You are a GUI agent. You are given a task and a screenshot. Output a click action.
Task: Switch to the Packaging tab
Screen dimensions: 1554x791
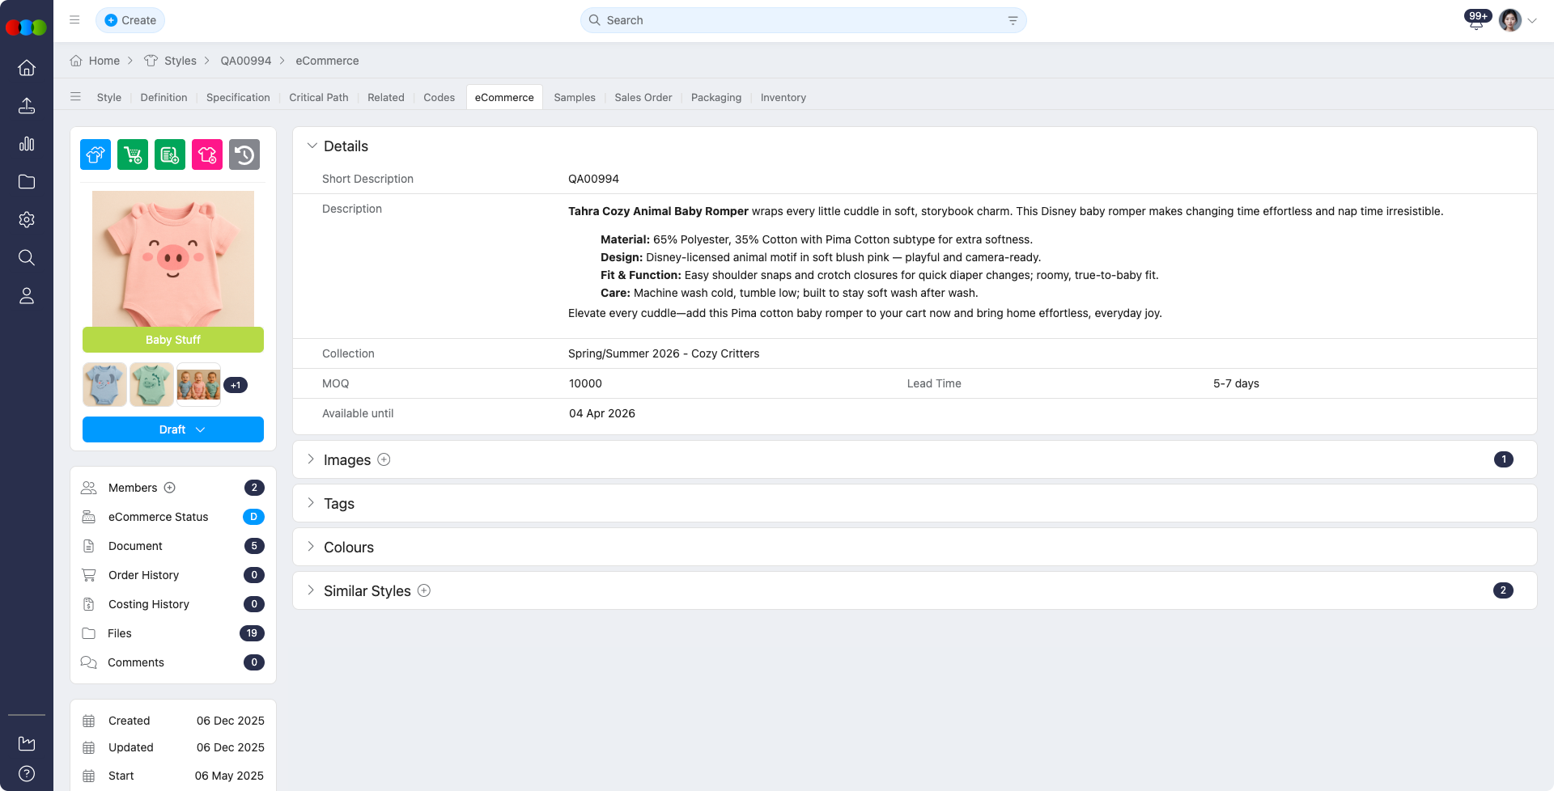tap(715, 97)
